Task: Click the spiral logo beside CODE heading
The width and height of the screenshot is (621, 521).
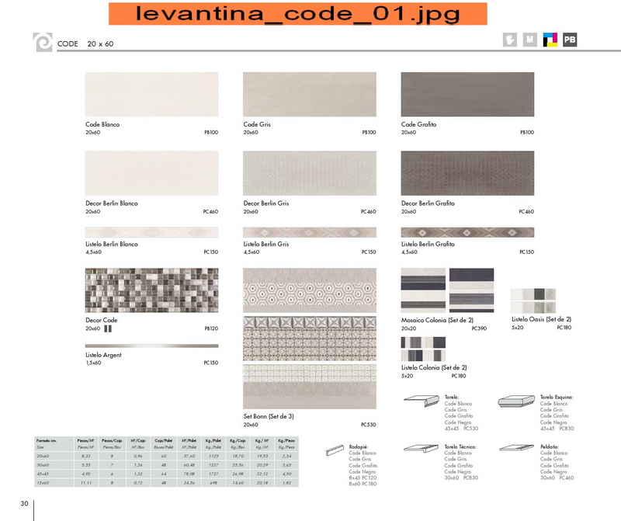Action: coord(43,42)
